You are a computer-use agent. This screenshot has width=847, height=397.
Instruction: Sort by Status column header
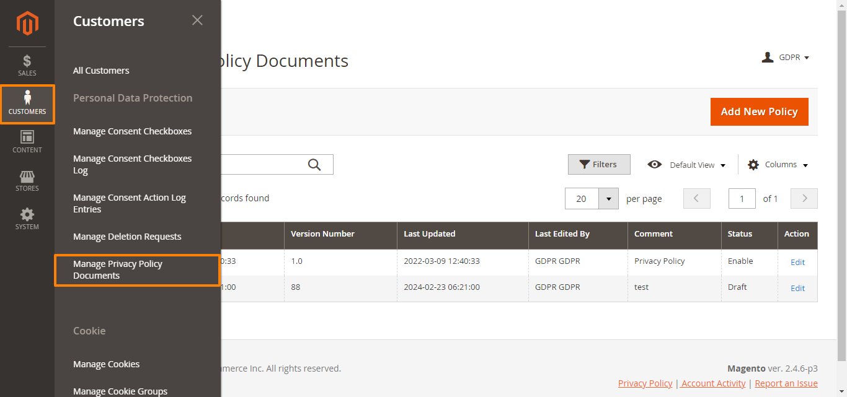pyautogui.click(x=750, y=234)
